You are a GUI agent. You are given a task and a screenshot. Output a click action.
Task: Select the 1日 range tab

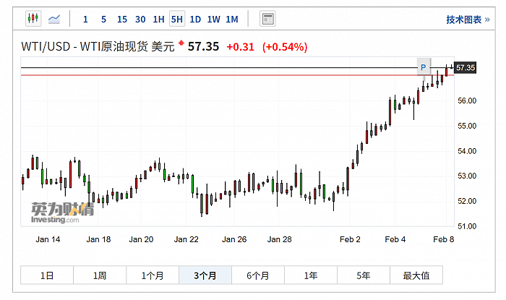click(x=47, y=275)
